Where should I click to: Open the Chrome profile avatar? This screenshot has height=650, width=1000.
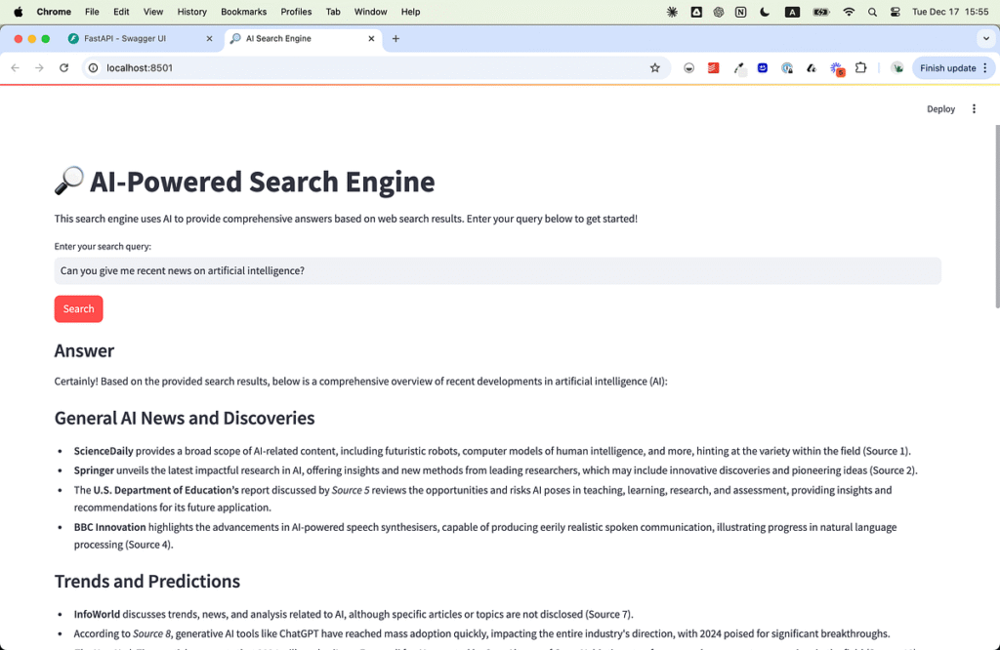pos(896,68)
